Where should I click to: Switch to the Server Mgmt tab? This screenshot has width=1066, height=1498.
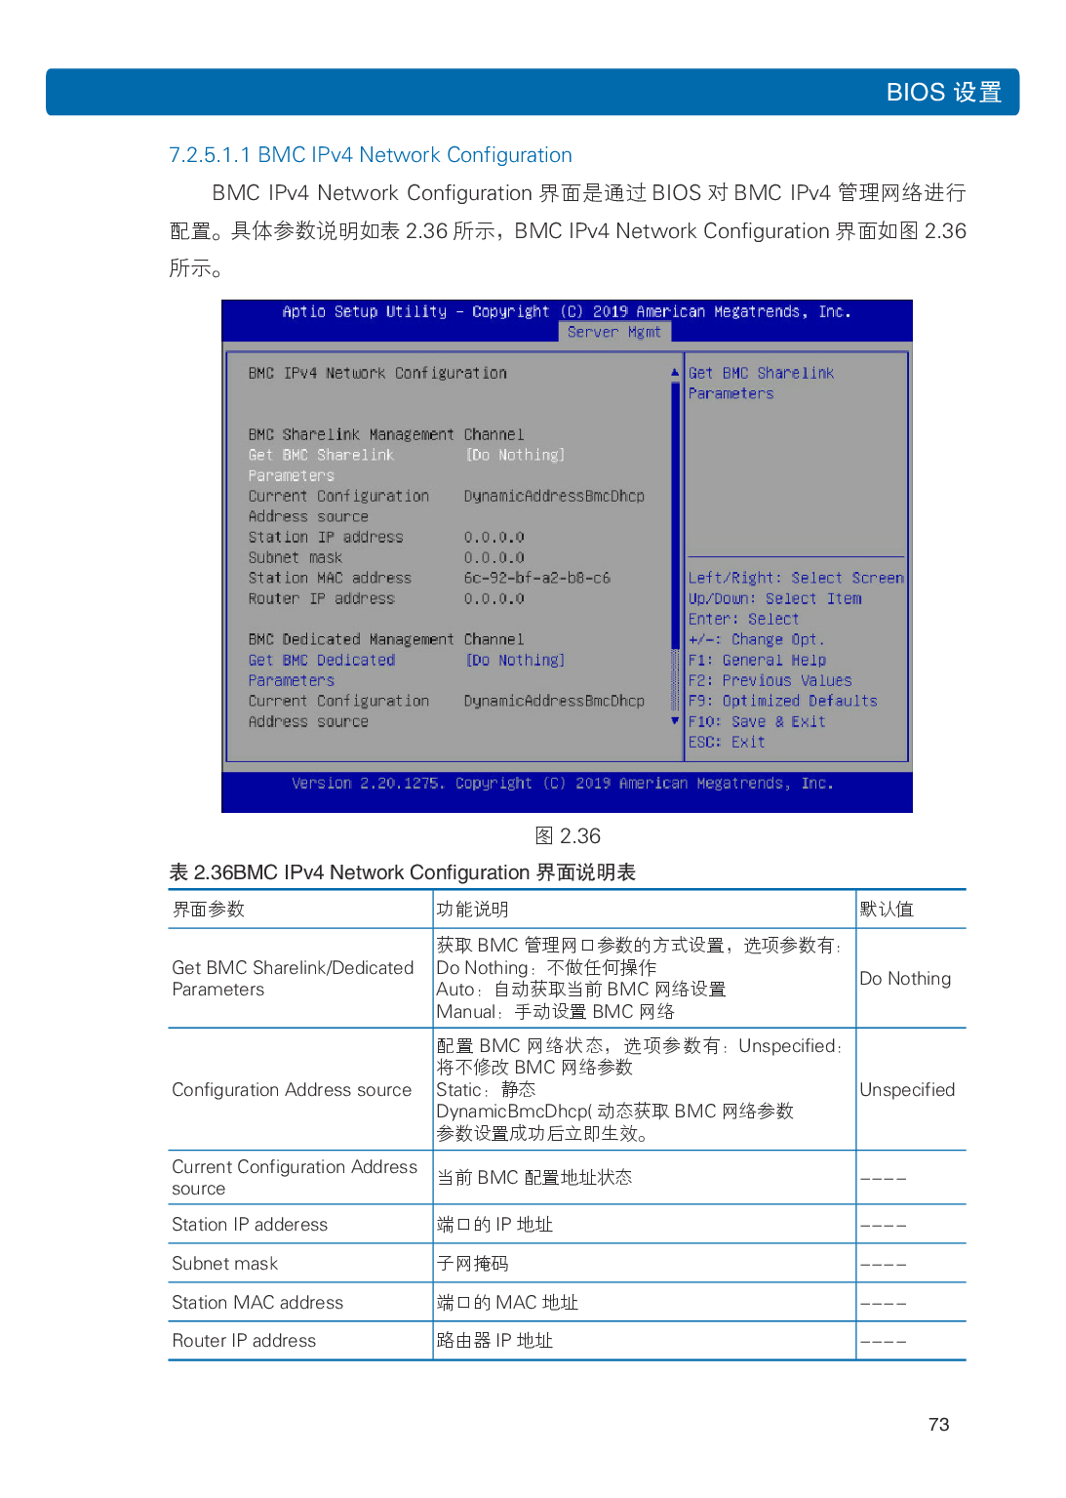click(614, 332)
